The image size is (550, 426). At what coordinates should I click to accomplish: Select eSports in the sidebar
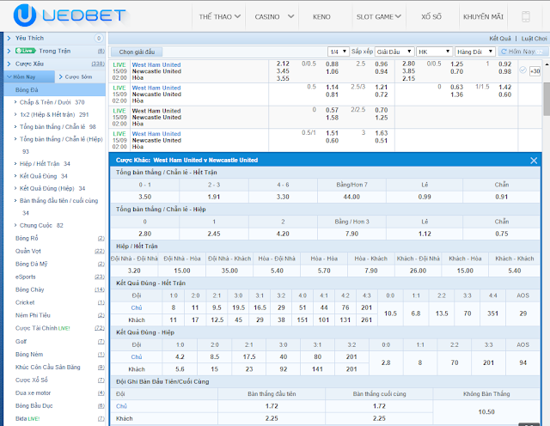(x=25, y=277)
